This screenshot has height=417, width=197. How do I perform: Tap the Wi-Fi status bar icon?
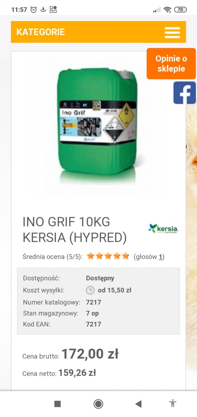tap(167, 10)
